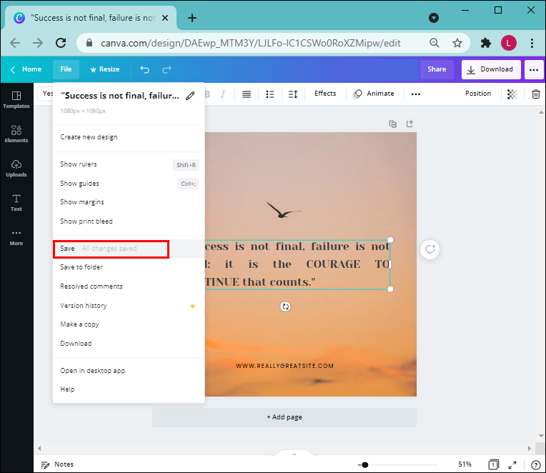Toggle Show rulers

click(129, 164)
